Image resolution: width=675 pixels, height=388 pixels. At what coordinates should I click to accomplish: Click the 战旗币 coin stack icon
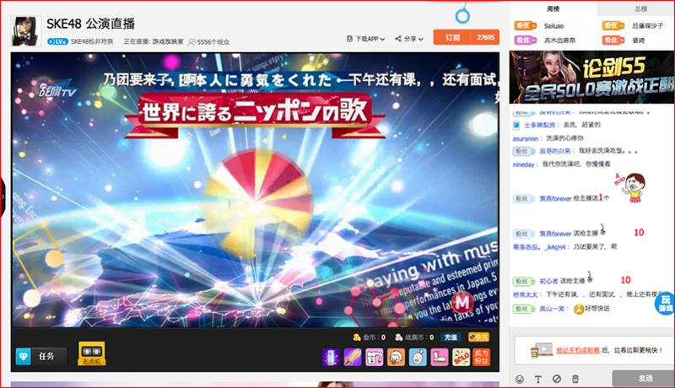tap(398, 337)
